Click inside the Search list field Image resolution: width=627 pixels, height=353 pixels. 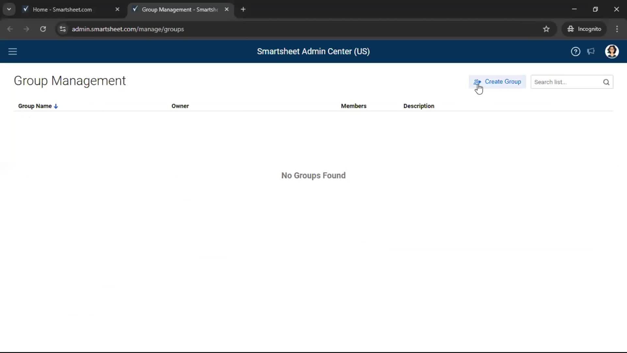[x=565, y=82]
